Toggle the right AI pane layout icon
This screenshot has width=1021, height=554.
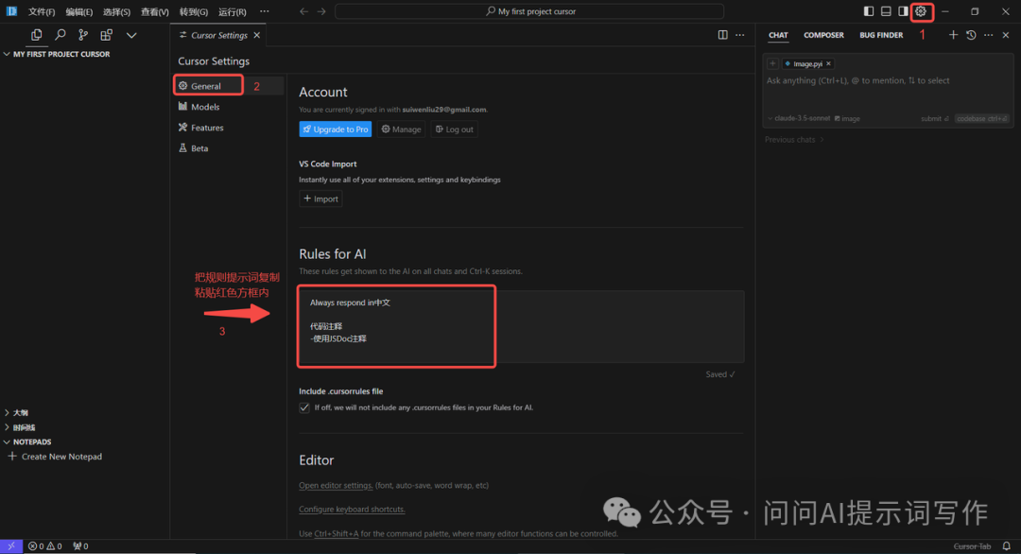pos(903,11)
